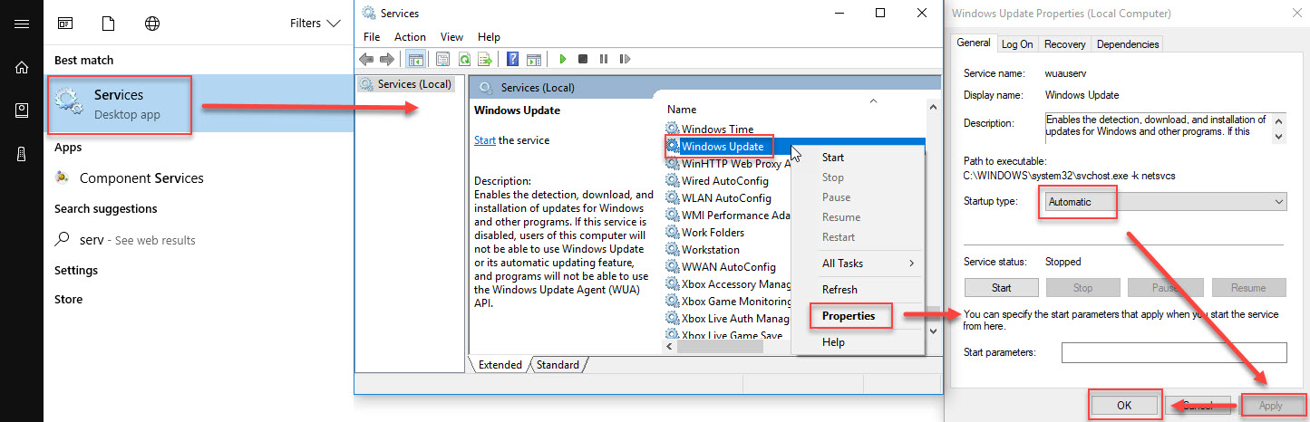Select the Documents filter icon in search
The width and height of the screenshot is (1310, 422).
point(109,24)
